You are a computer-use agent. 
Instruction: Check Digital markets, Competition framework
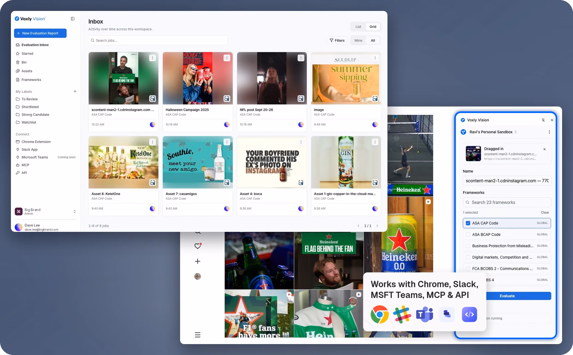tap(468, 257)
